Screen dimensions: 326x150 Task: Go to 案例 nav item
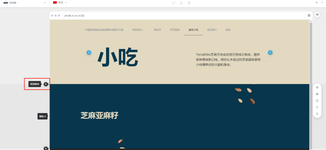(x=228, y=30)
